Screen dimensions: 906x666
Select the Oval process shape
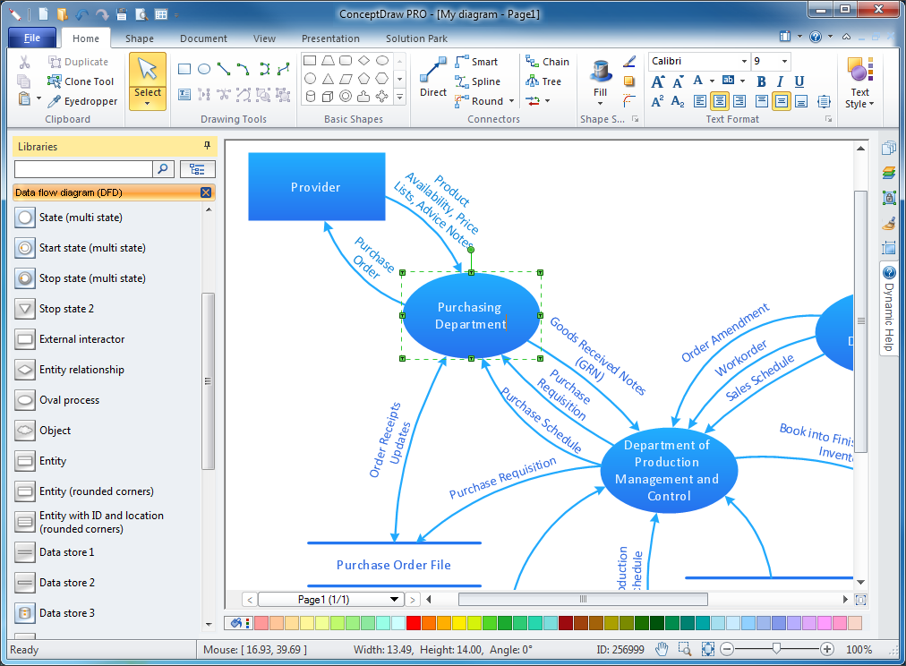point(56,400)
